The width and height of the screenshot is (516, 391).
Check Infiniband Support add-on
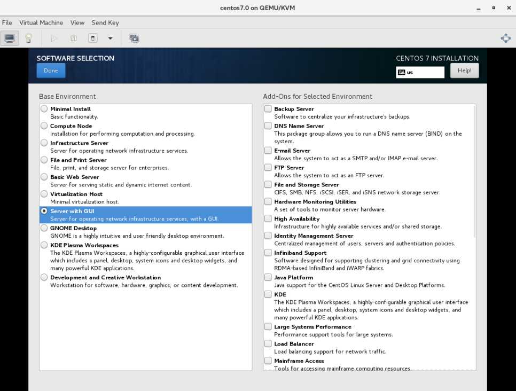point(268,253)
